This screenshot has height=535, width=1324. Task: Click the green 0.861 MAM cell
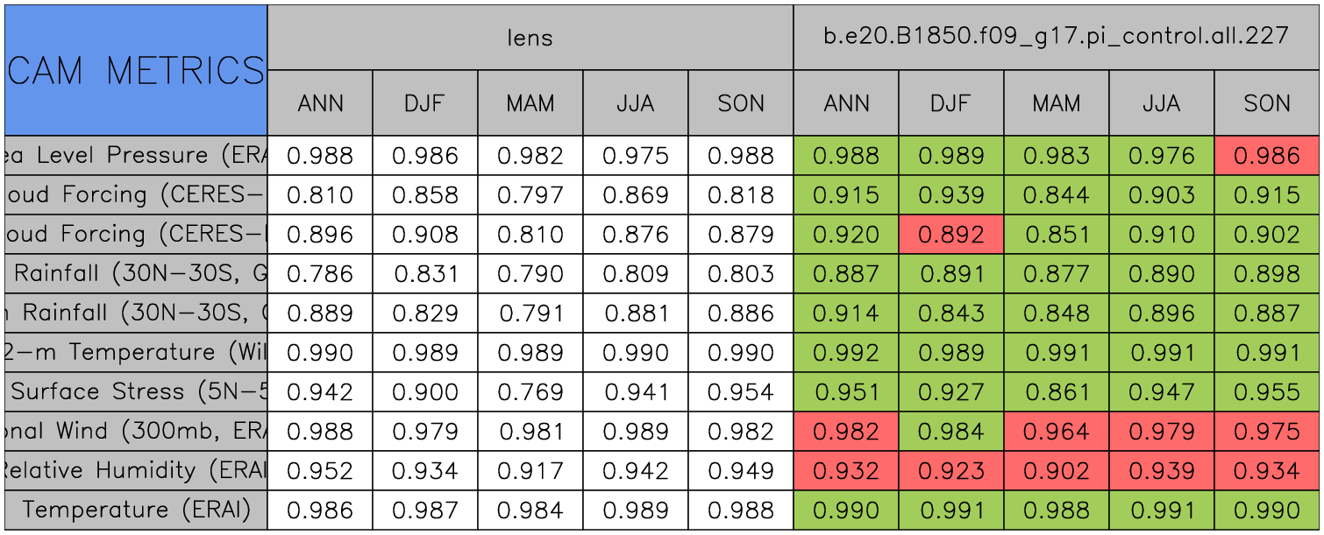1056,392
